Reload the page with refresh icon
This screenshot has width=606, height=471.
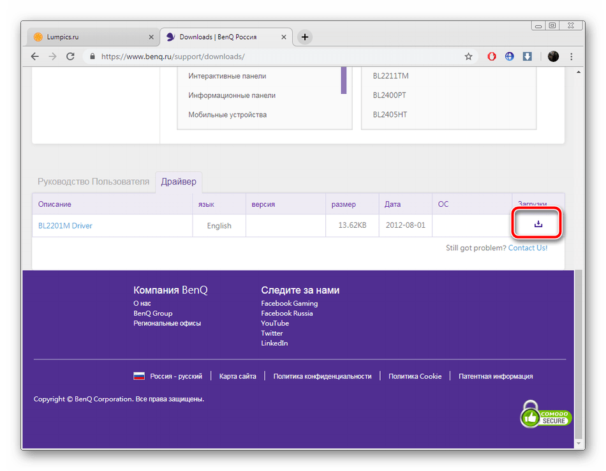pos(70,56)
